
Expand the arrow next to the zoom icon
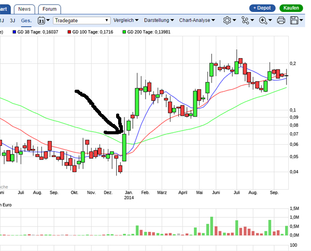[x=270, y=20]
